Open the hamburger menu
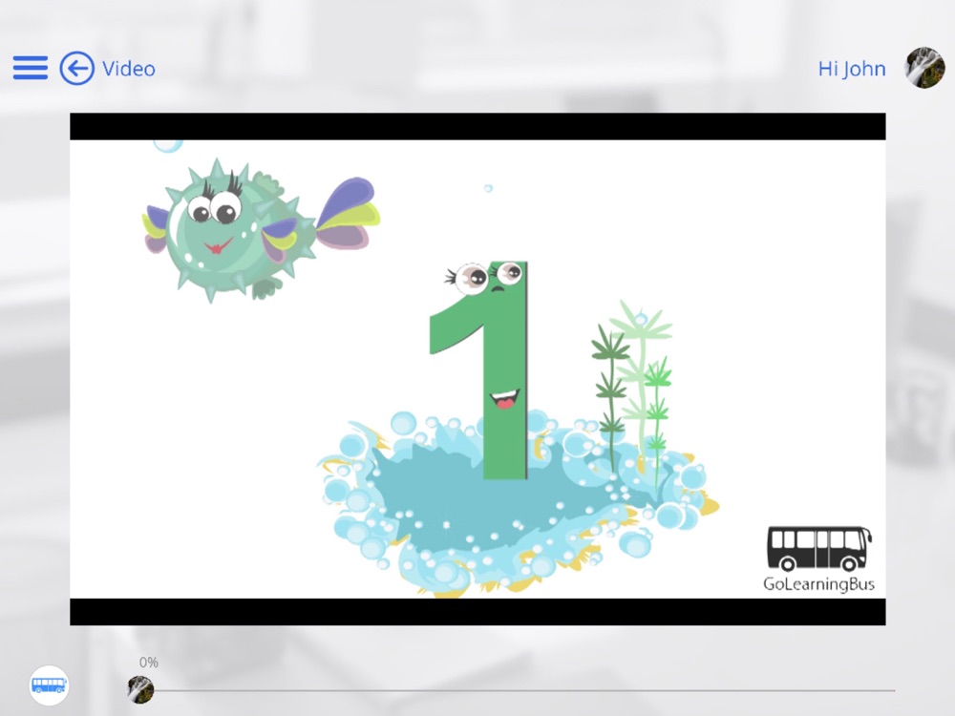This screenshot has width=955, height=716. [31, 68]
